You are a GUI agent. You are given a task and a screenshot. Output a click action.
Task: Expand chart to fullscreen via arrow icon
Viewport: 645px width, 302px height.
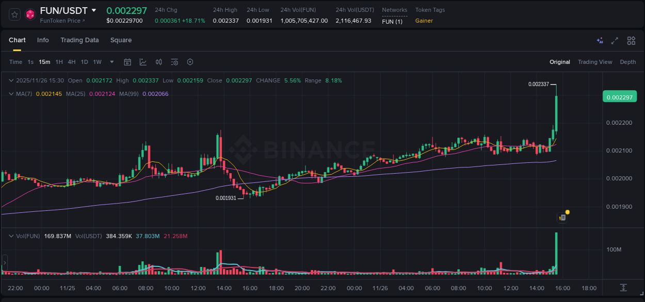(615, 41)
